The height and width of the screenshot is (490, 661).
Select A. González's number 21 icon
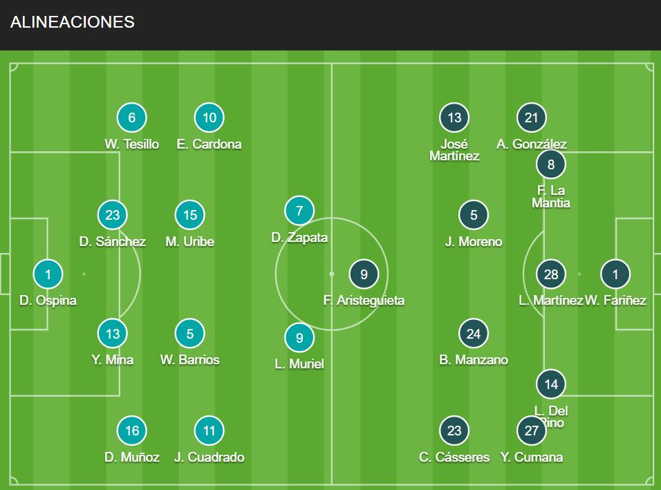click(x=532, y=117)
